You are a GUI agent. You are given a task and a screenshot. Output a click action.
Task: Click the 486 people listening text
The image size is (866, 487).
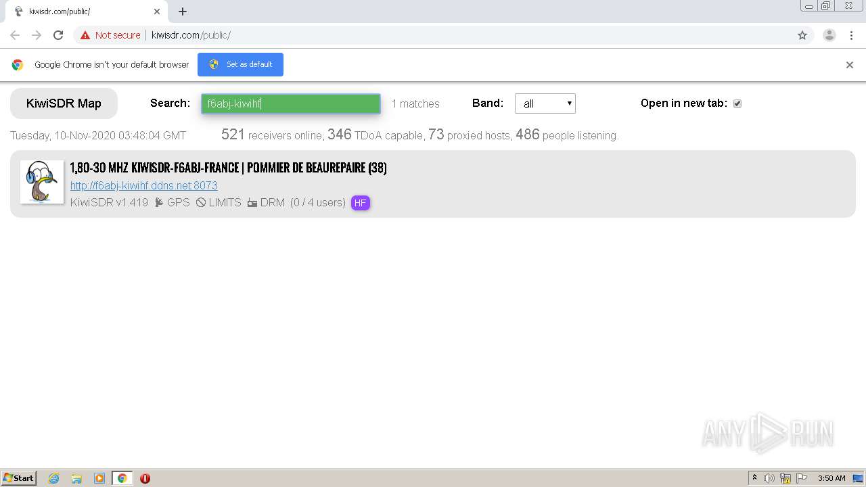click(x=567, y=135)
